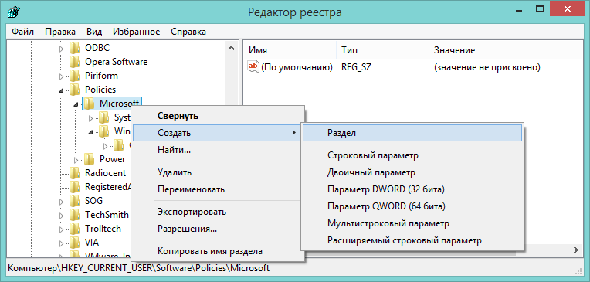590x282 pixels.
Task: Click the Power folder icon
Action: (89, 159)
